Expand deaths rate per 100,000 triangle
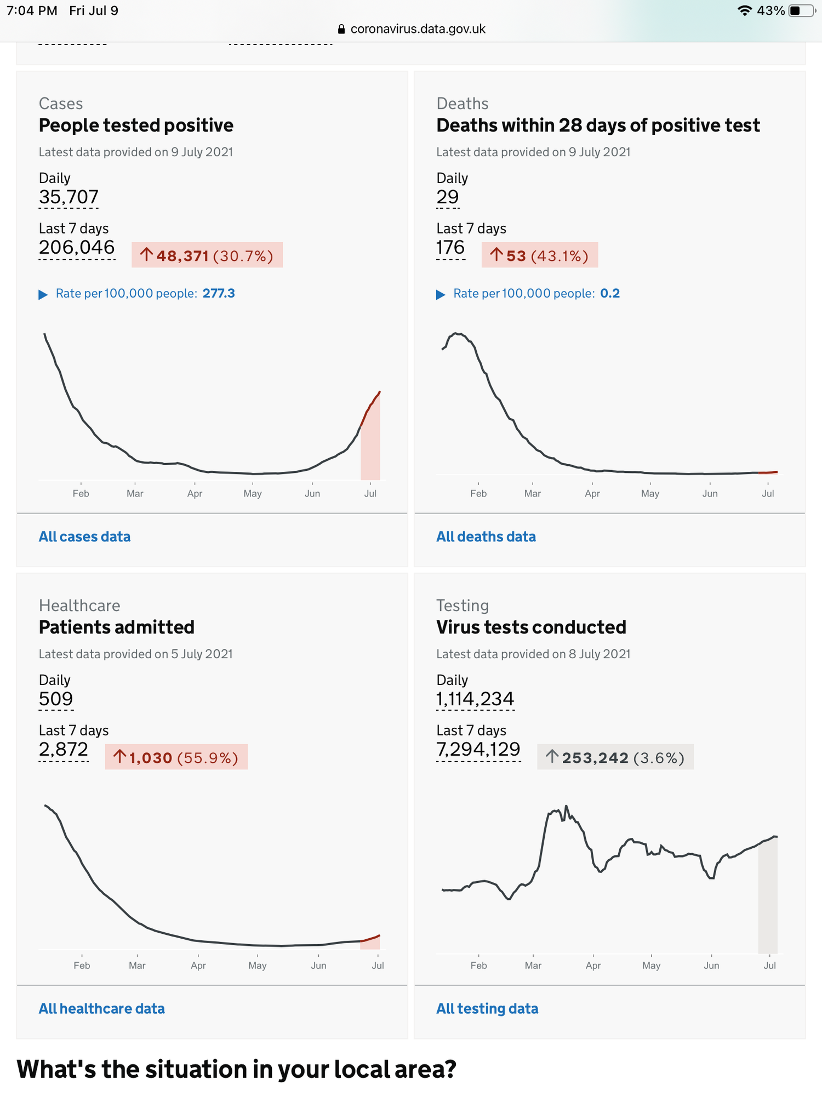 pyautogui.click(x=441, y=295)
